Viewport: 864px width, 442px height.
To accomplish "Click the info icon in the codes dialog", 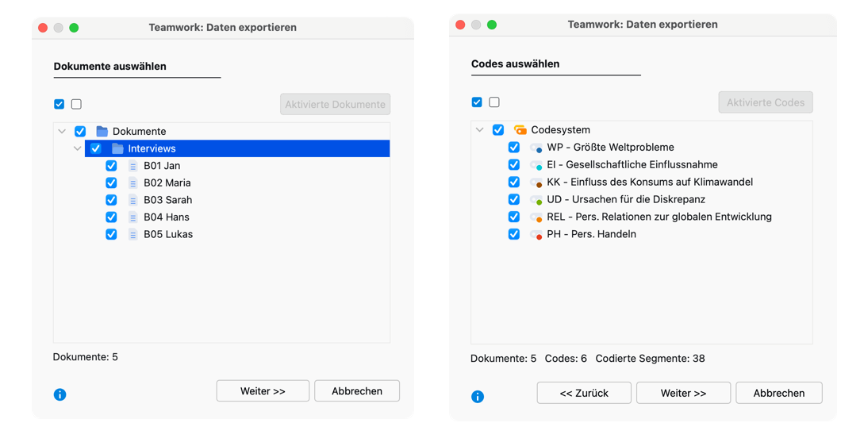I will pyautogui.click(x=478, y=397).
